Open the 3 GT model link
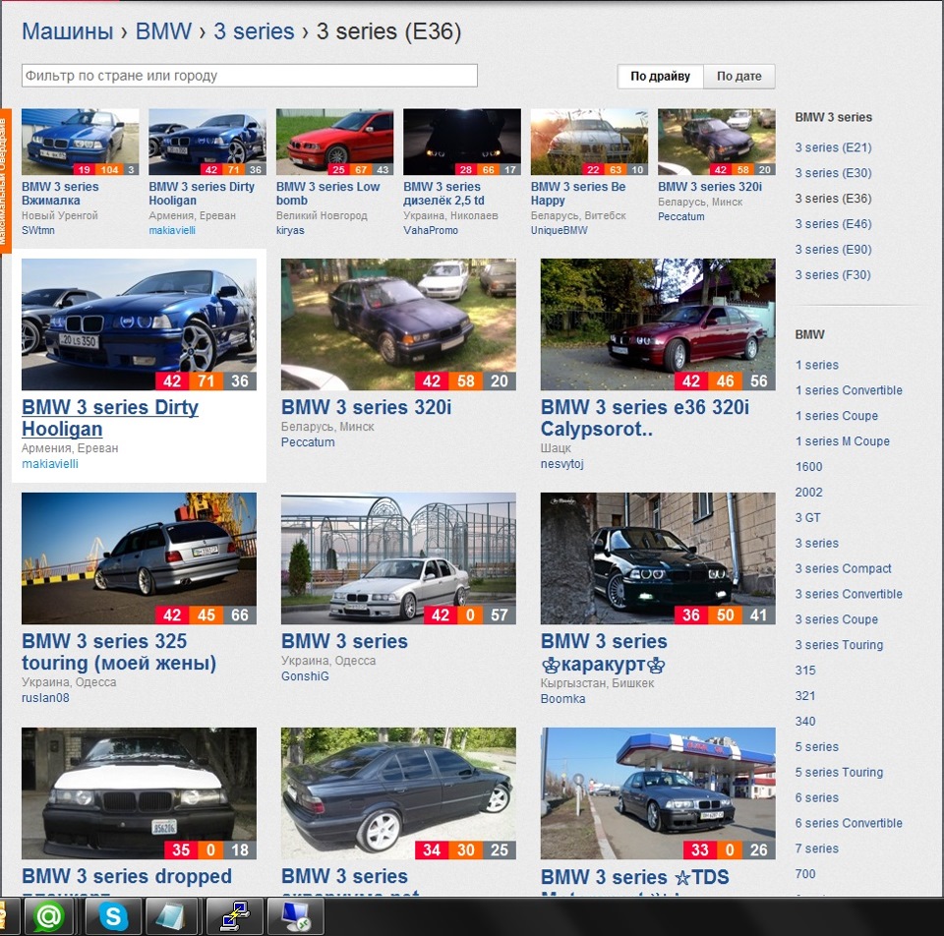Screen dimensions: 944x936 808,518
